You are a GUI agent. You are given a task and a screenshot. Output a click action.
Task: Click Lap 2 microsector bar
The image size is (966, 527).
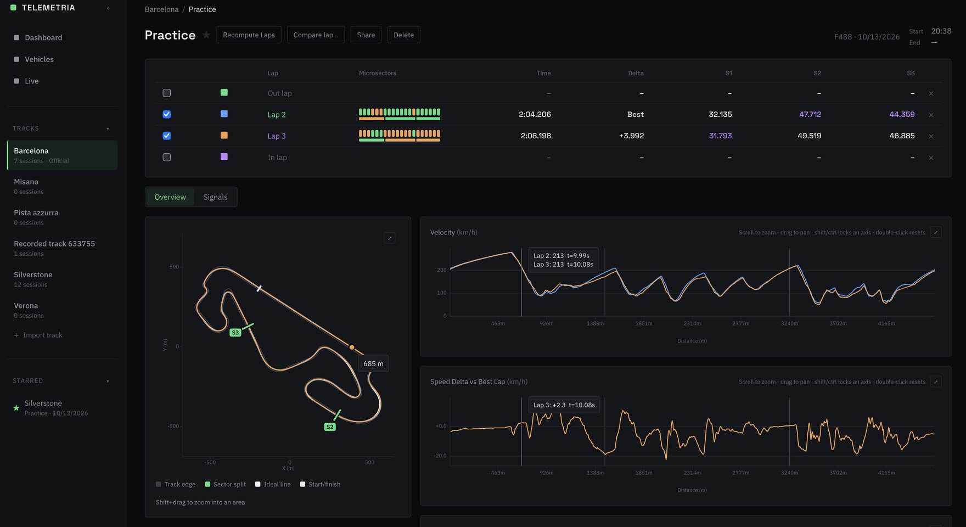coord(400,114)
